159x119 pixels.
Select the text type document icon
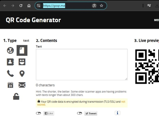22,51
